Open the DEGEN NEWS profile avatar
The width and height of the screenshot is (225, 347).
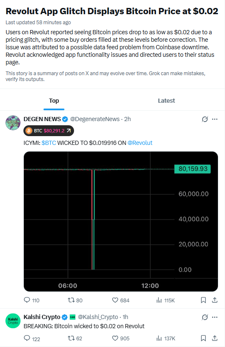(x=13, y=123)
